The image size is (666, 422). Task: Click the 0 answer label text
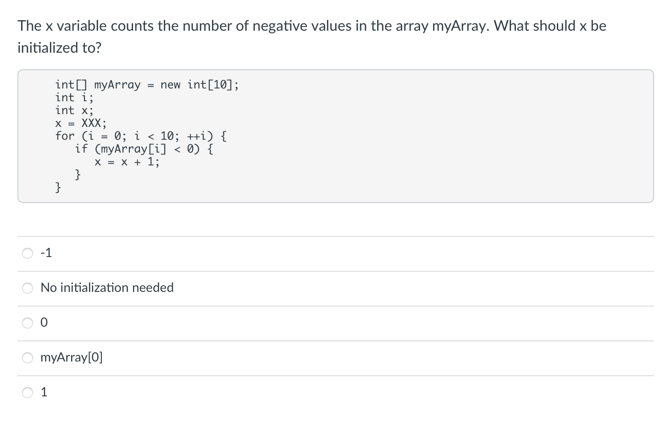click(44, 323)
